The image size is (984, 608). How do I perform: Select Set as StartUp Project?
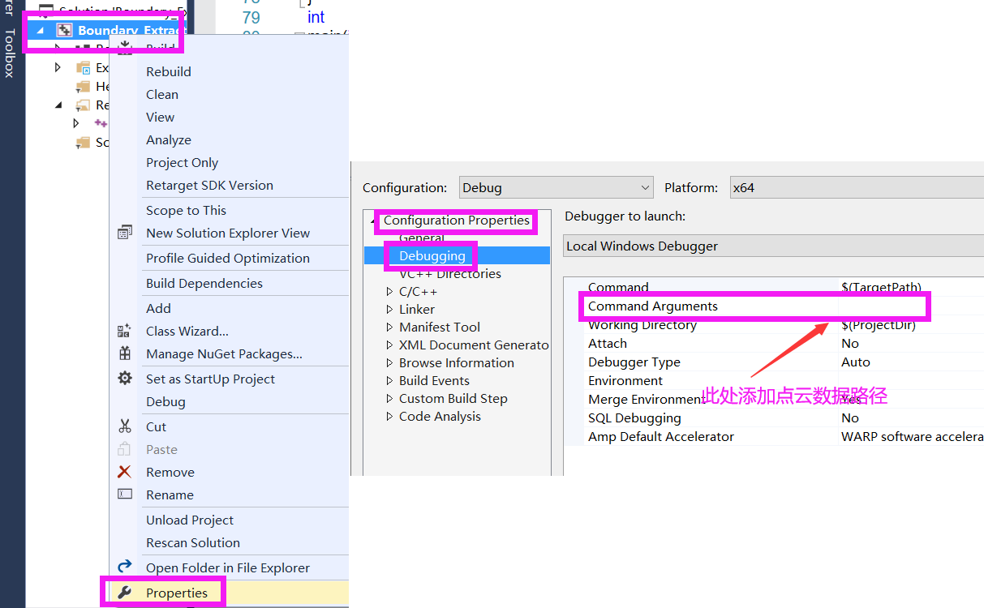coord(210,379)
